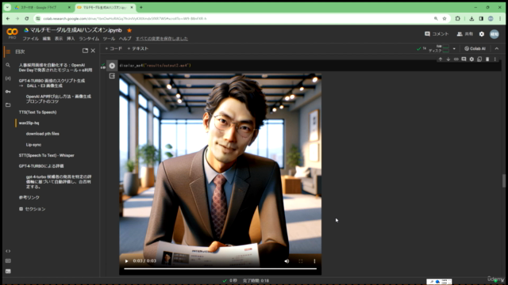Open the Chrome tab search dropdown
The image size is (508, 285).
pos(7,7)
